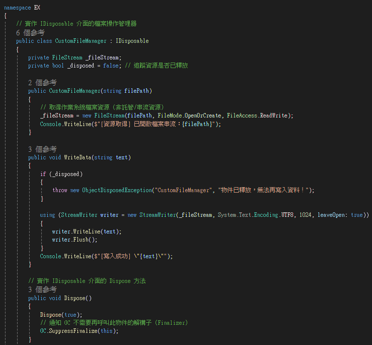Image resolution: width=372 pixels, height=345 pixels.
Task: Click the Dispose method name in "public void Dispose()"
Action: (x=75, y=298)
